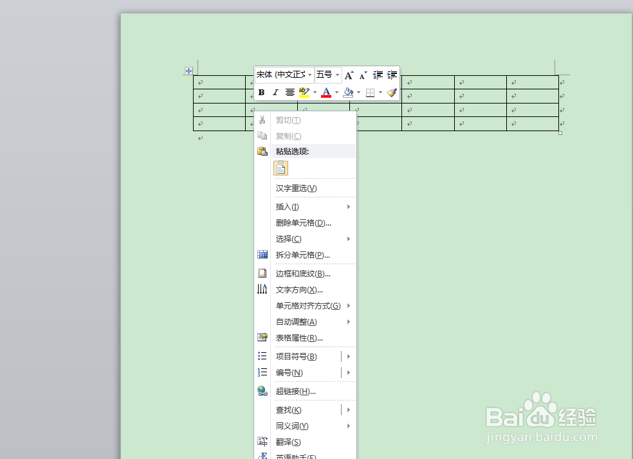Viewport: 633px width, 459px height.
Task: Click the Text Highlight Color icon
Action: [304, 92]
